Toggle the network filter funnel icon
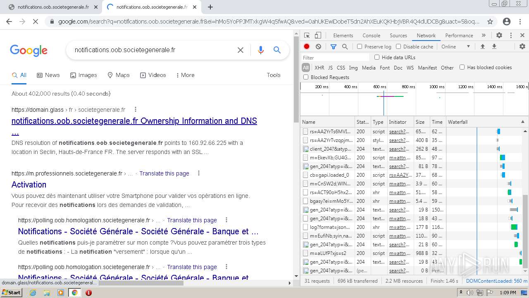The height and width of the screenshot is (298, 529). (x=334, y=47)
